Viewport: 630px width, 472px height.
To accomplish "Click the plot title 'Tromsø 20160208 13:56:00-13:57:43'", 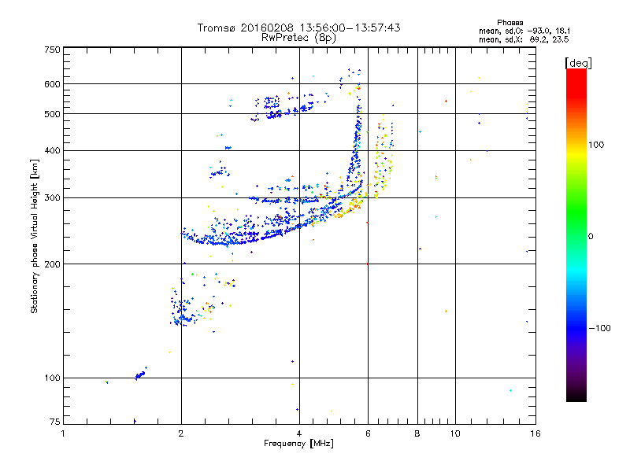I will 298,28.
